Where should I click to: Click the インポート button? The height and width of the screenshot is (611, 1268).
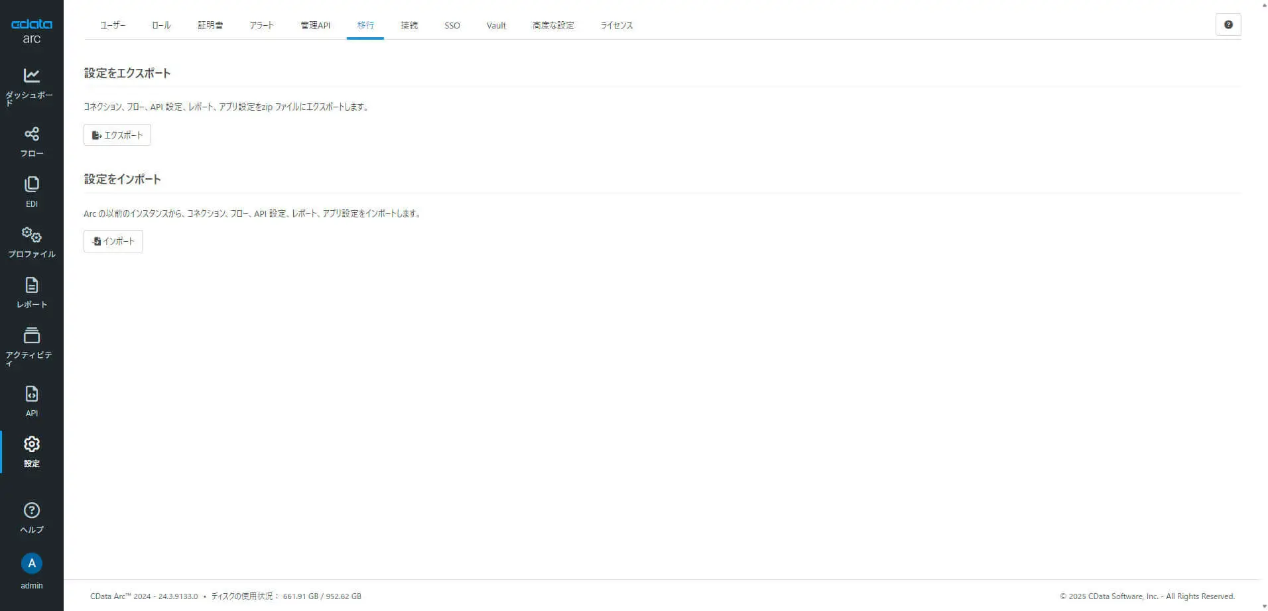tap(113, 241)
